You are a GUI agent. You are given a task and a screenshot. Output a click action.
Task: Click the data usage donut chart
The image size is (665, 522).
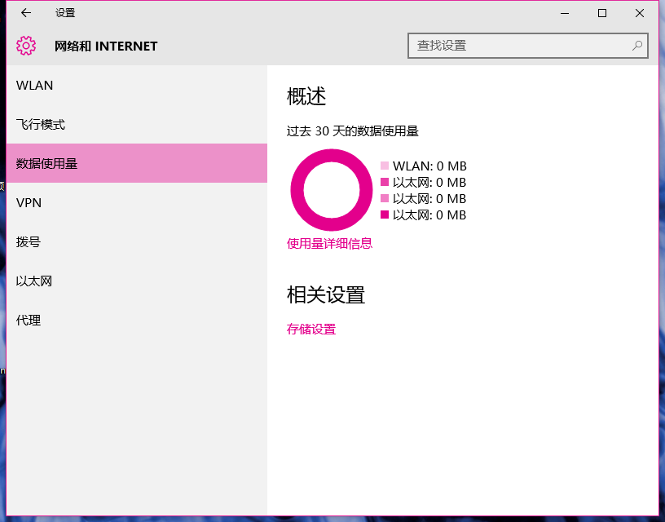pyautogui.click(x=332, y=190)
